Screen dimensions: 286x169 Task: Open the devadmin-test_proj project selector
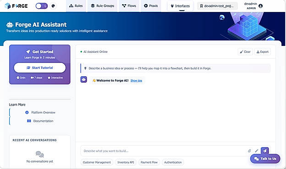[x=217, y=6]
